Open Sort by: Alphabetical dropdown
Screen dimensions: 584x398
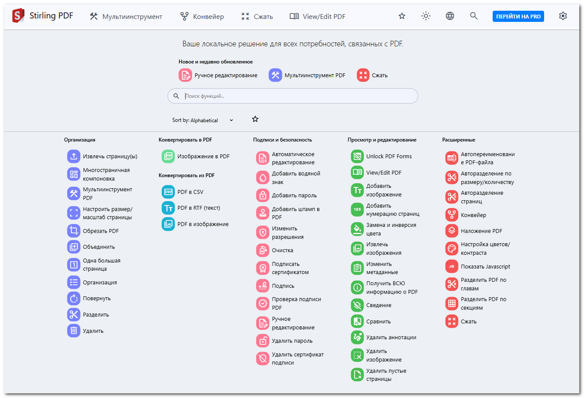(203, 120)
